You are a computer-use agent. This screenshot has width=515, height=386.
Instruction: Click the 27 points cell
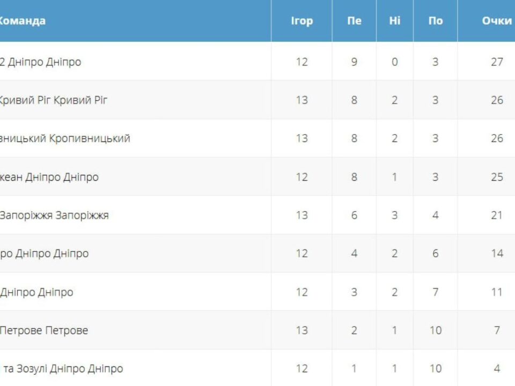pyautogui.click(x=497, y=62)
